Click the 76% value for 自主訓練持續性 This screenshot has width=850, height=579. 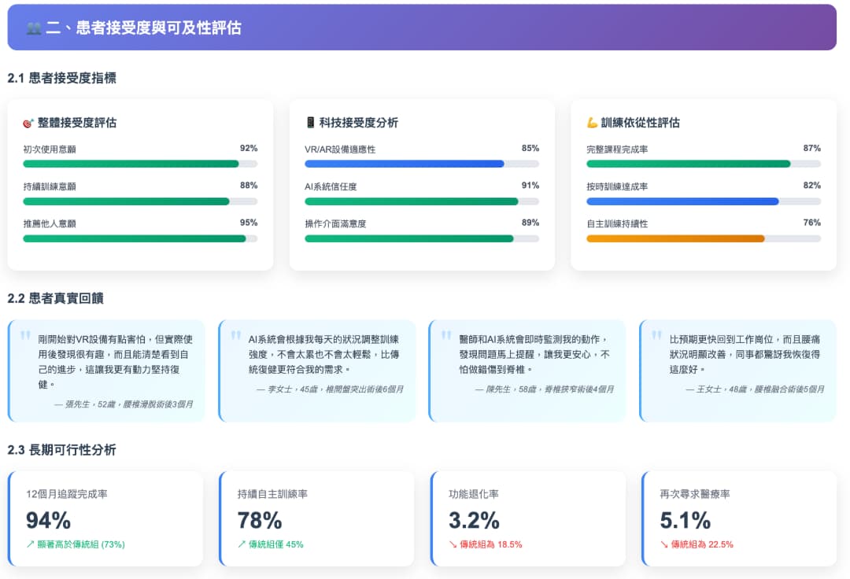812,223
